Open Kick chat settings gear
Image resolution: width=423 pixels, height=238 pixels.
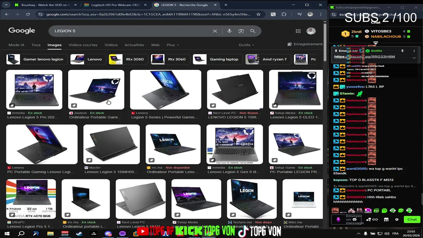(x=397, y=219)
